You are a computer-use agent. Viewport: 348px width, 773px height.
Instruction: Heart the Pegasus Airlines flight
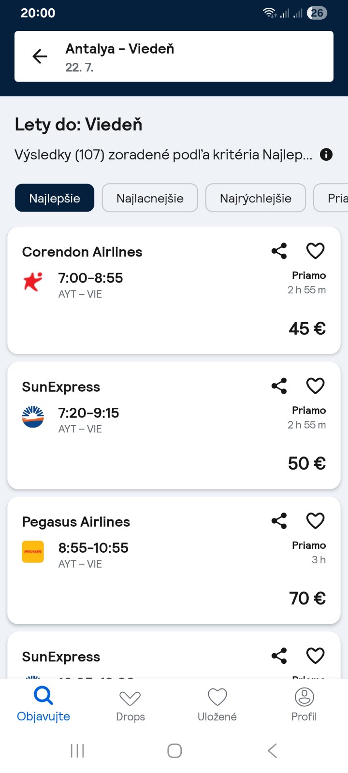coord(315,520)
